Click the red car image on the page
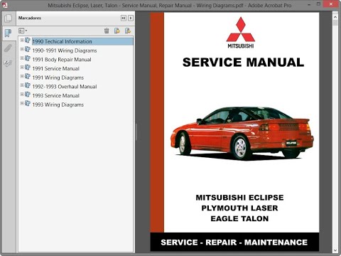Image resolution: width=341 pixels, height=256 pixels. [x=242, y=133]
